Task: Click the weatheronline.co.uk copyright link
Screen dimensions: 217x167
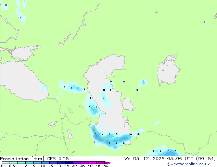Action: pyautogui.click(x=188, y=164)
